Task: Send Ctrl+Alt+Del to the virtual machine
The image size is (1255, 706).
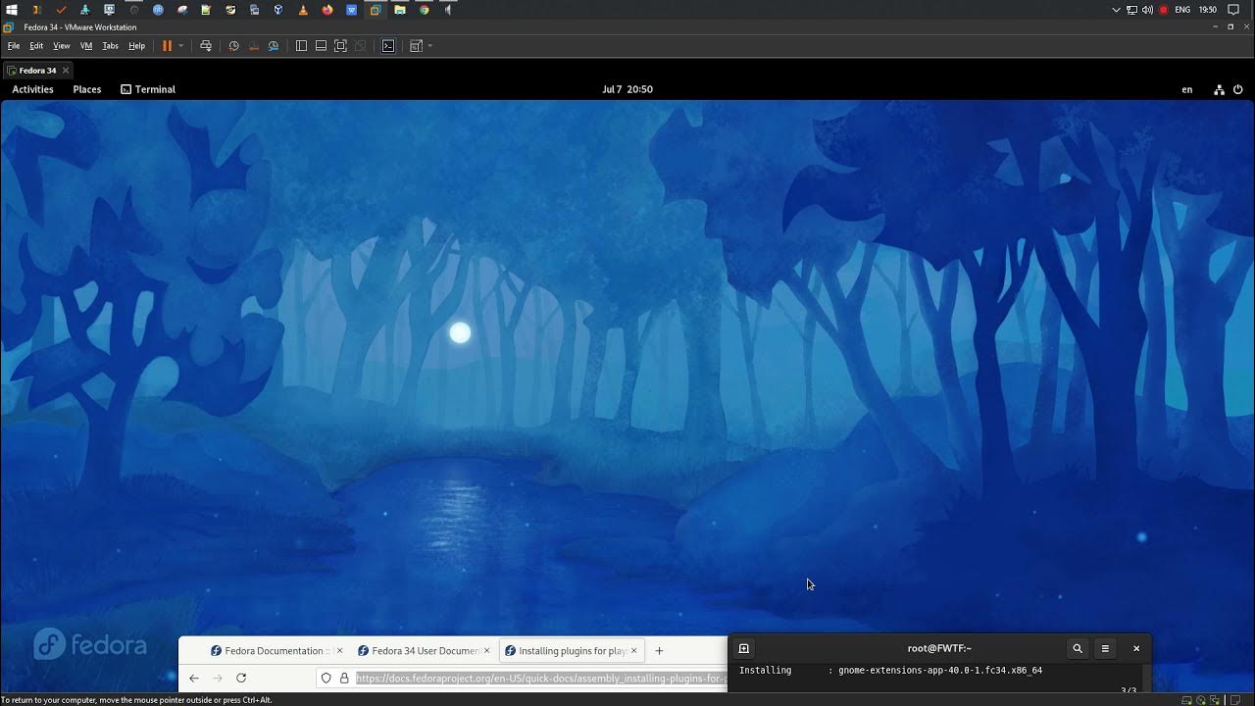Action: [206, 46]
